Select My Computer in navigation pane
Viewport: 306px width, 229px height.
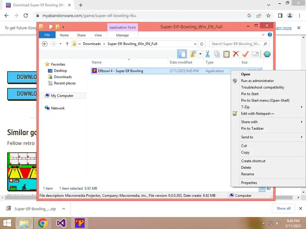point(62,96)
